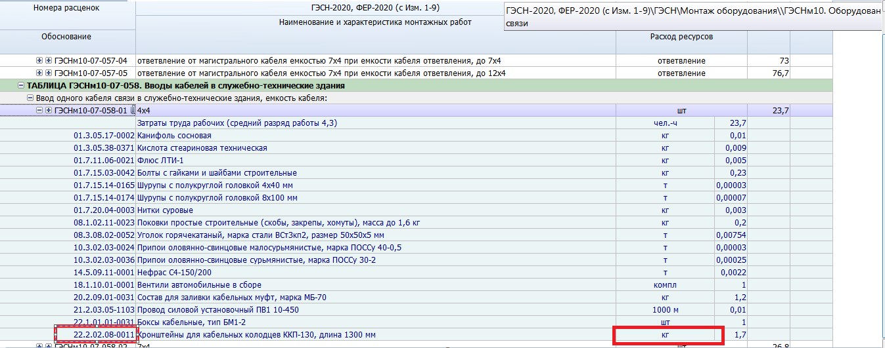Select 'Затраты труда рабочих (средний разряд работы 4,3)'
The image size is (885, 348).
[237, 123]
